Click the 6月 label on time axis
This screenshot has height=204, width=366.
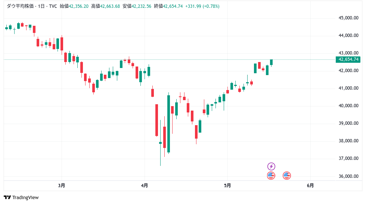(x=310, y=185)
